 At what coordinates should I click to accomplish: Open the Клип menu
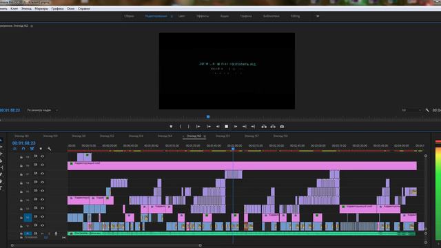14,8
